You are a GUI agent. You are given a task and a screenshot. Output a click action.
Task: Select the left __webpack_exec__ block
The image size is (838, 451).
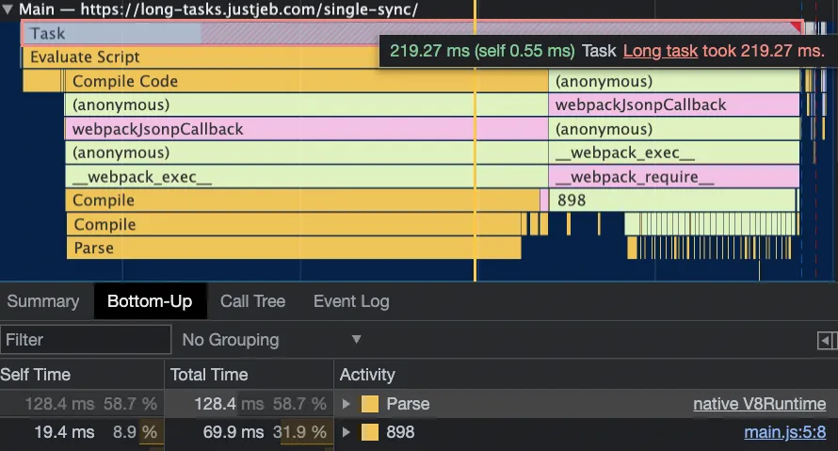306,177
